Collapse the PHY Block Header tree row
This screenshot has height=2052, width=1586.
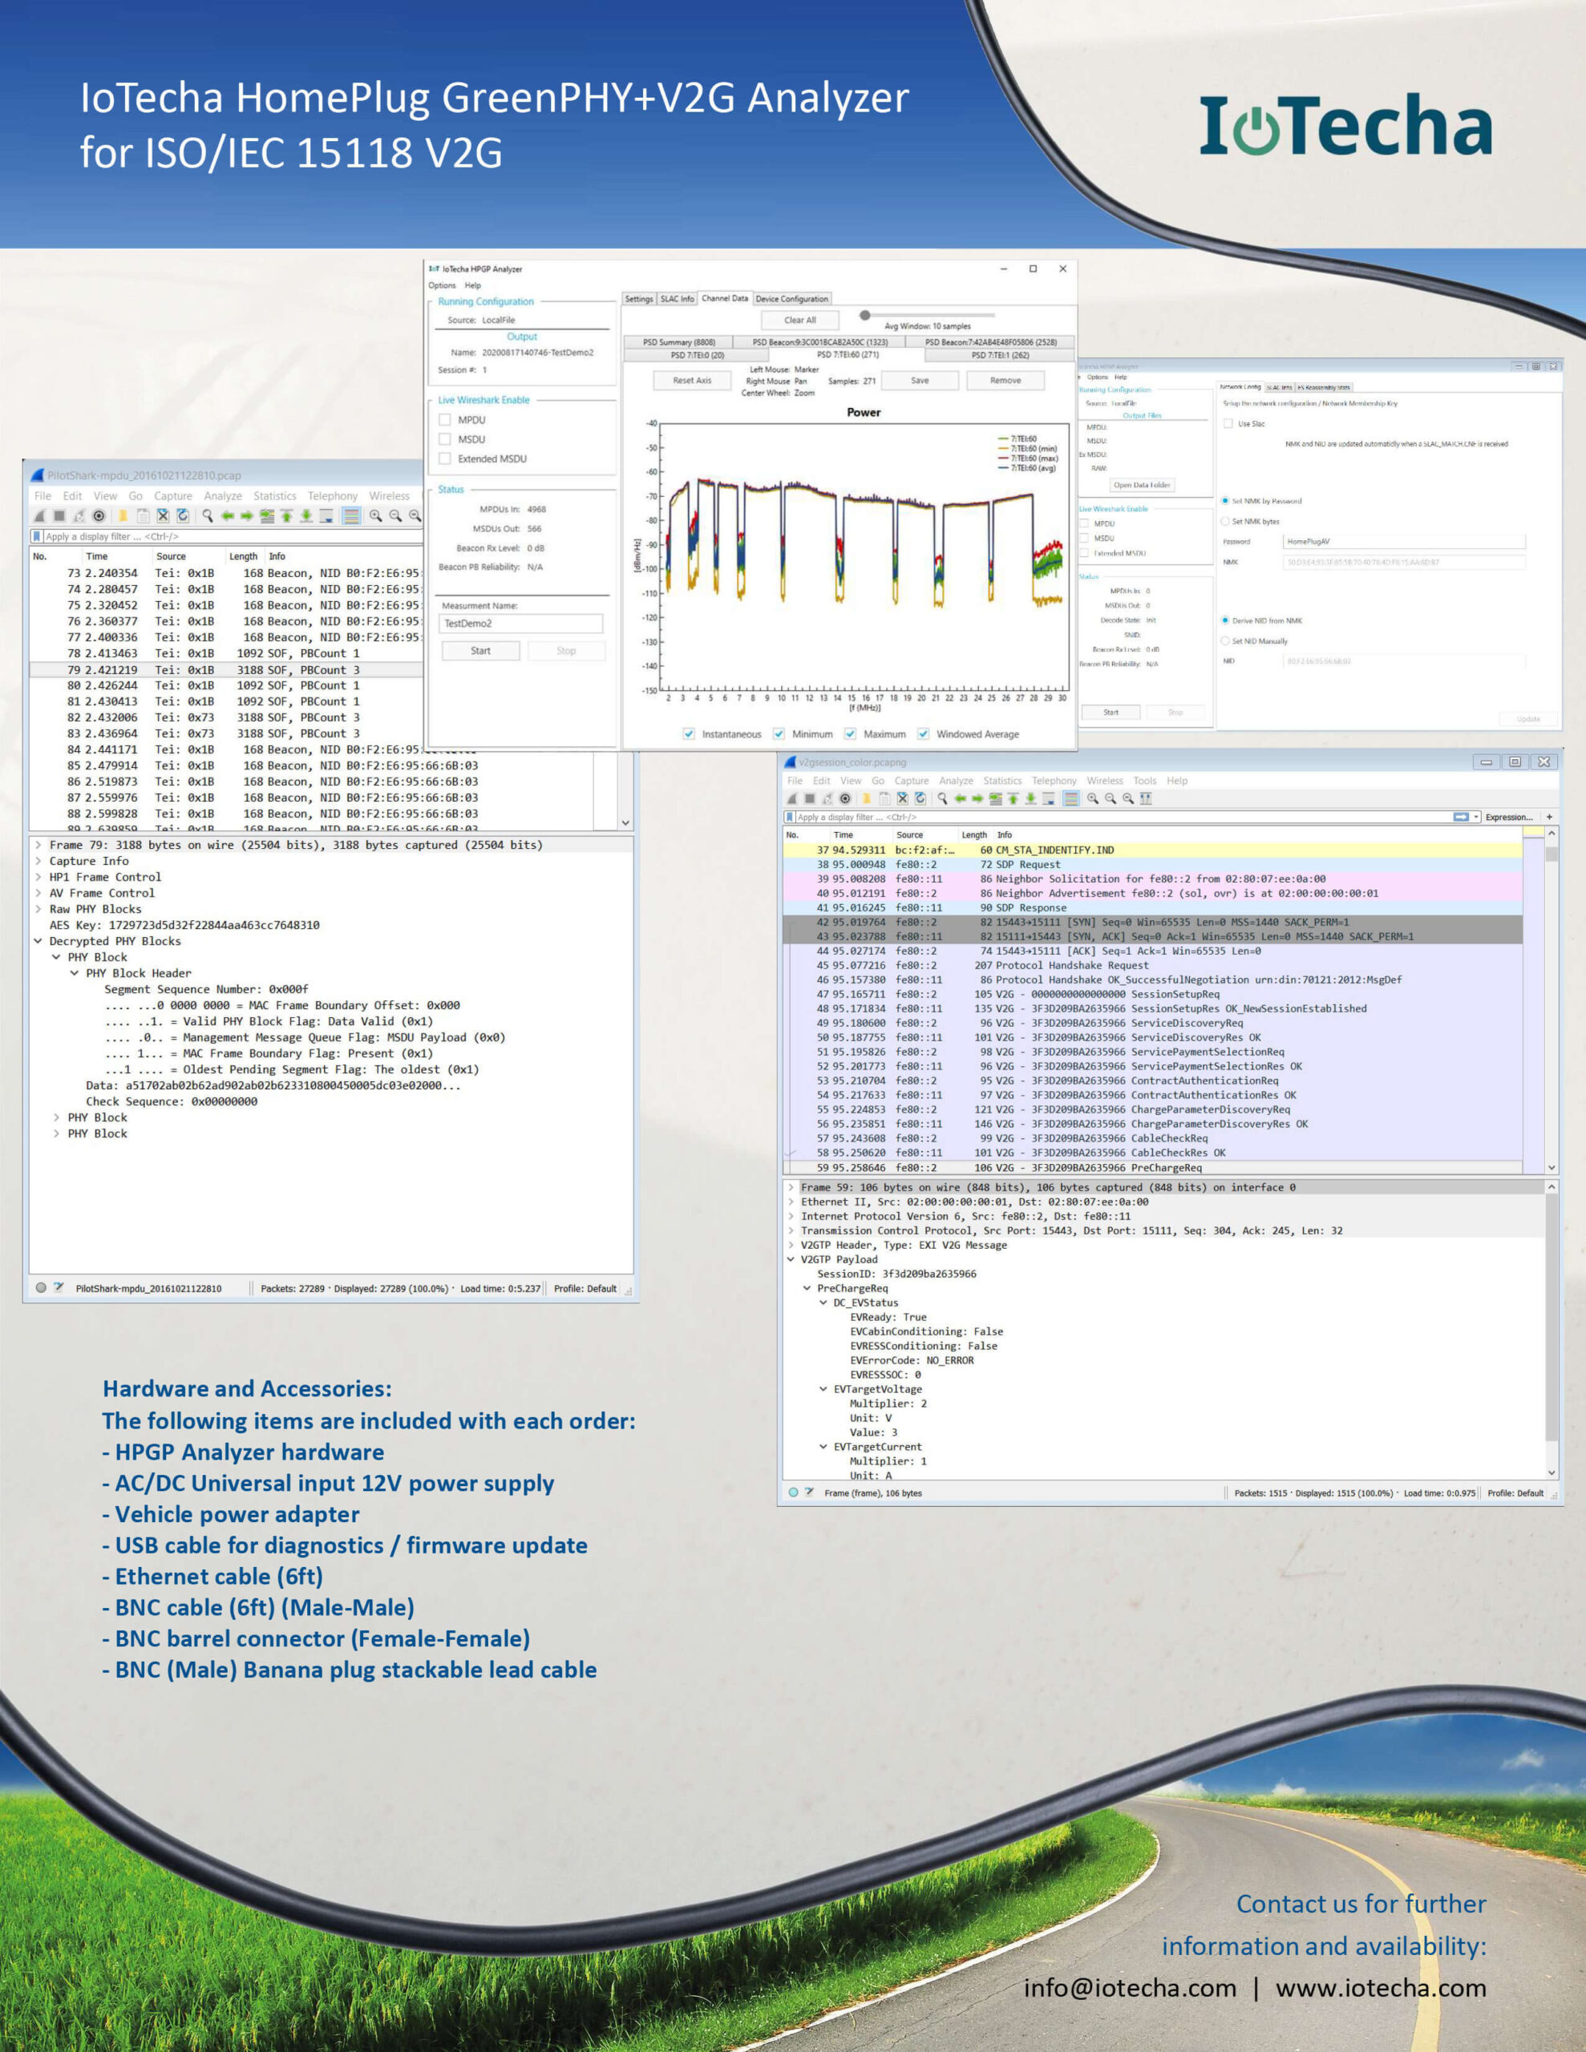75,973
